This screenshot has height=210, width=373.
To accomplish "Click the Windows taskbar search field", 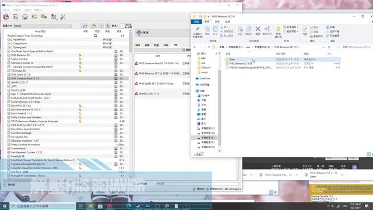I will 43,206.
